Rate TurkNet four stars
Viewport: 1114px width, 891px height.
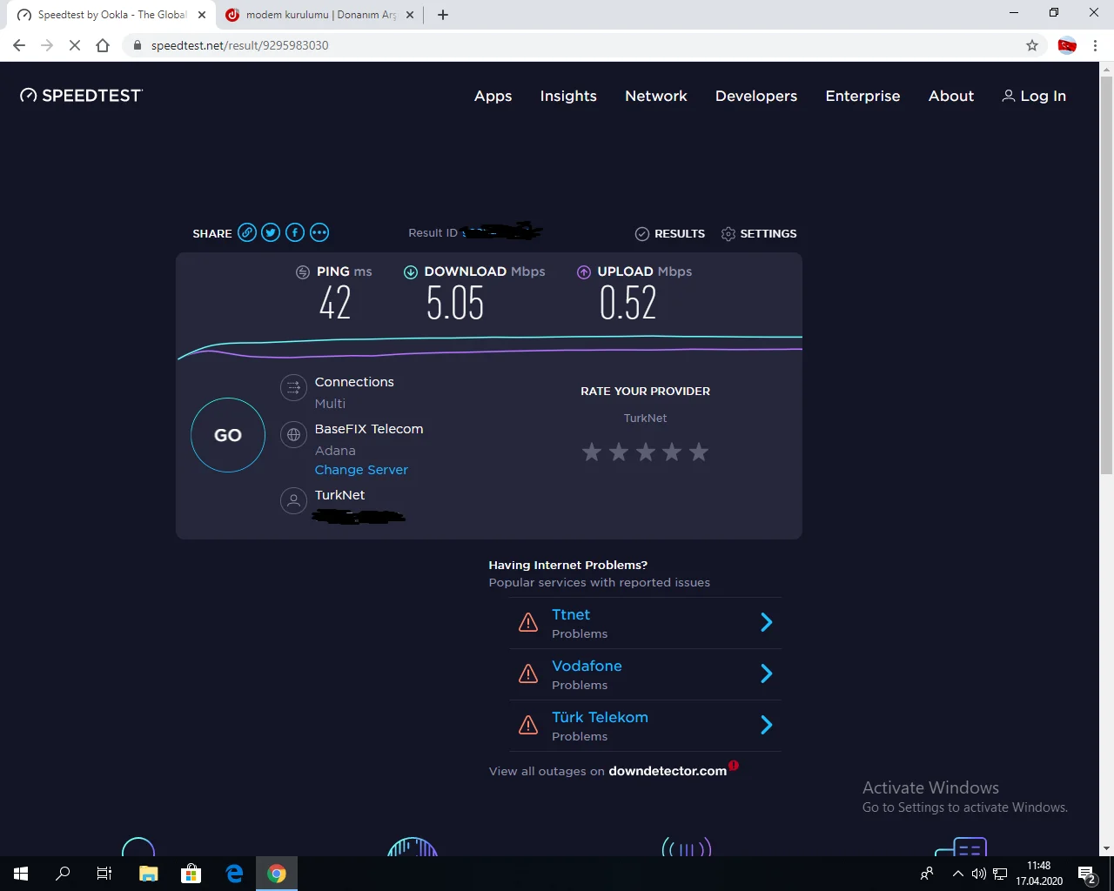(672, 452)
